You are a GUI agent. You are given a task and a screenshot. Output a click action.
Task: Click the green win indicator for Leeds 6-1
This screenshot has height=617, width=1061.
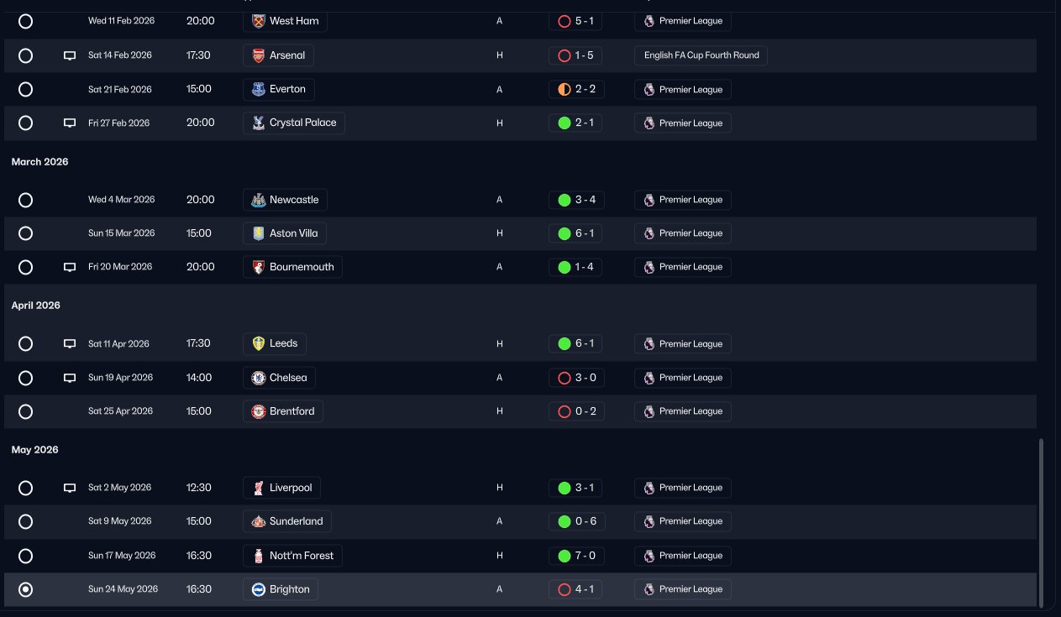click(x=565, y=343)
